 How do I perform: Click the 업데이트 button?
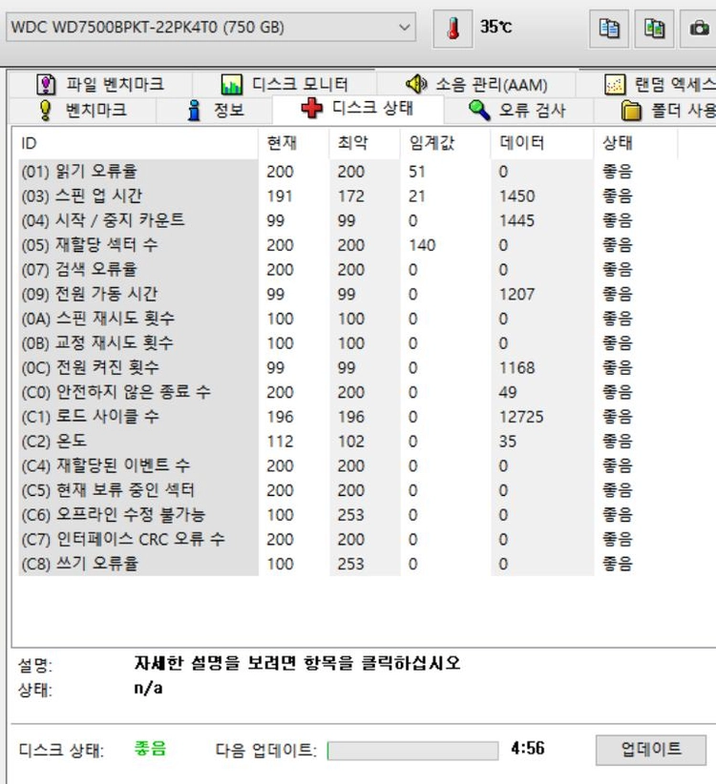651,750
